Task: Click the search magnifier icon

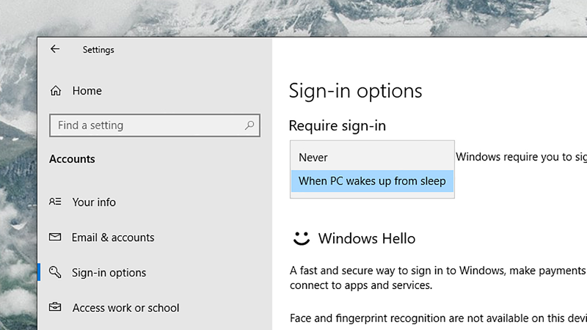Action: click(x=249, y=125)
